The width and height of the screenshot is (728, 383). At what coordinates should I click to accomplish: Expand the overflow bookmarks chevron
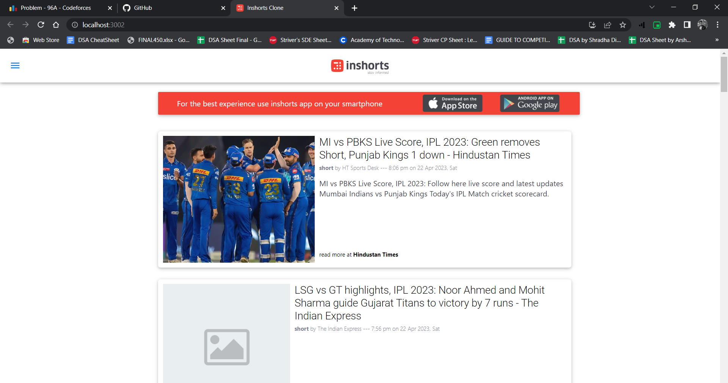tap(717, 40)
